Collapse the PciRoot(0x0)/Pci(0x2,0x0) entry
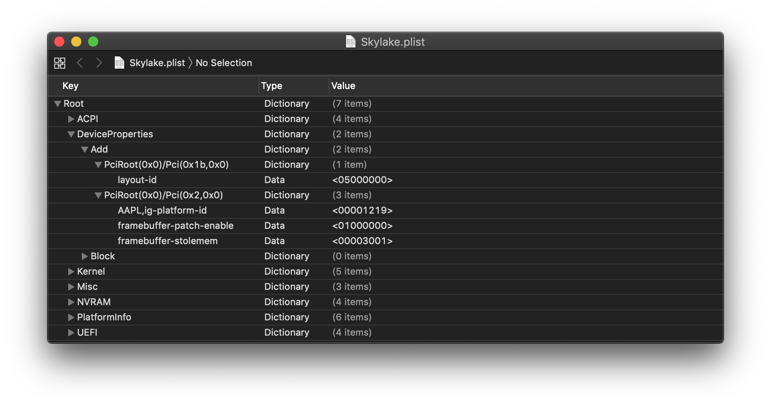 click(98, 195)
